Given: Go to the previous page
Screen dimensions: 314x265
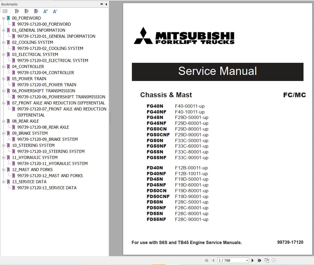Looking at the screenshot, I should [213, 260].
